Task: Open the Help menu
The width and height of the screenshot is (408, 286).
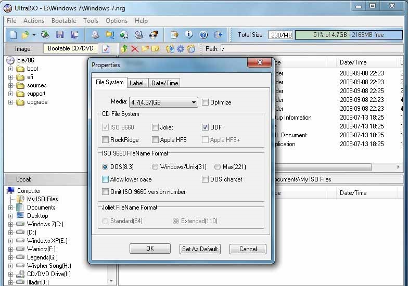Action: 141,21
